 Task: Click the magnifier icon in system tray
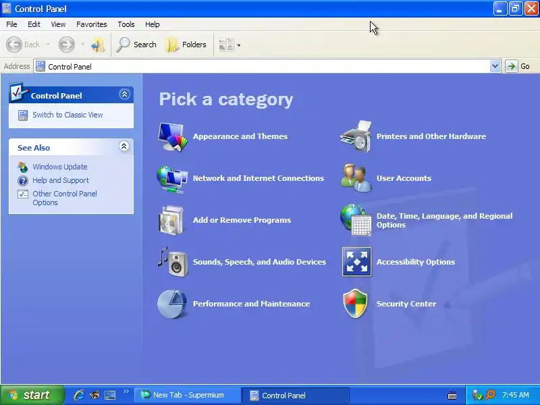(x=490, y=395)
